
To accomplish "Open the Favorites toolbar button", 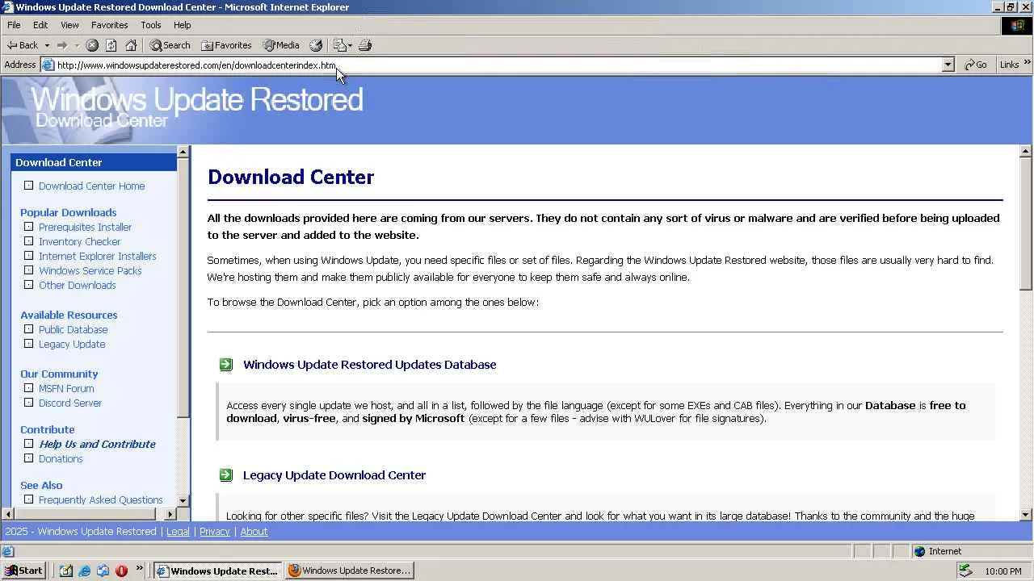I will [226, 45].
